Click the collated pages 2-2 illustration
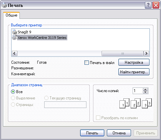 (136, 103)
